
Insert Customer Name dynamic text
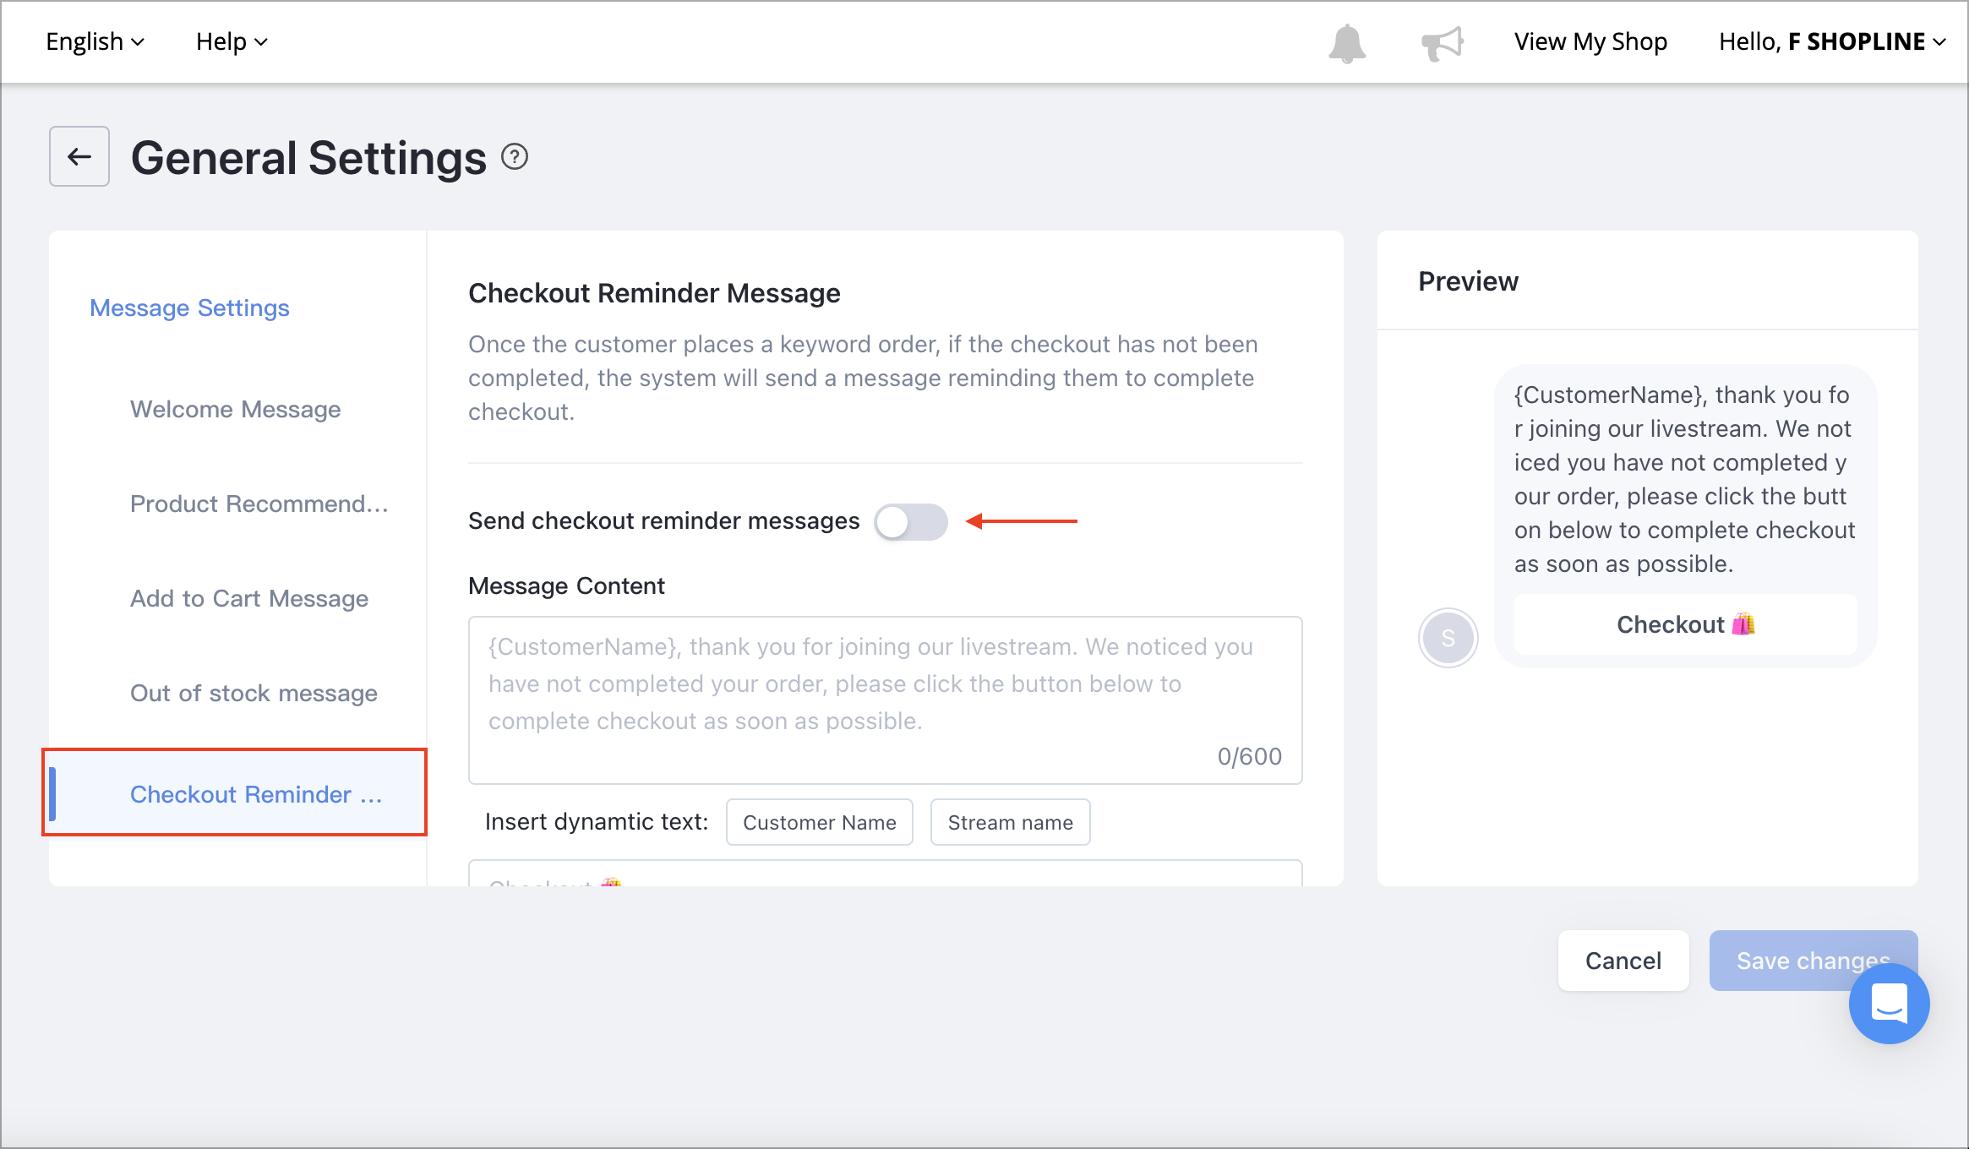[820, 822]
